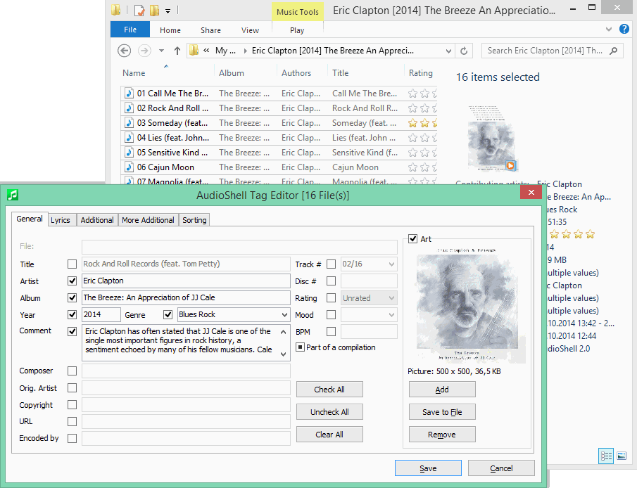Switch Explorer to large thumbnails view icon
637x488 pixels.
tap(622, 456)
